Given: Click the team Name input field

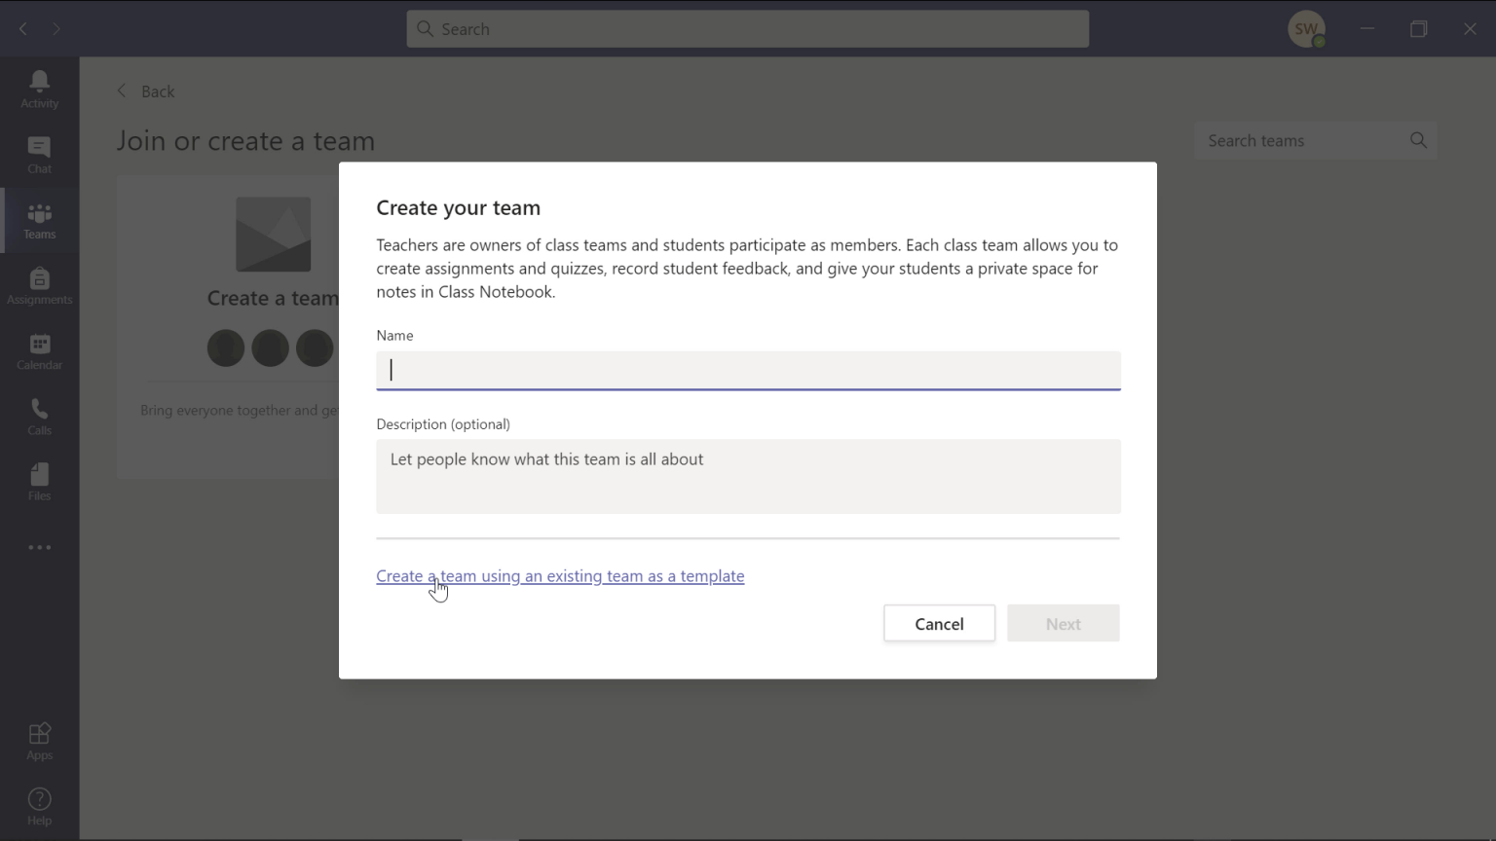Looking at the screenshot, I should tap(747, 371).
